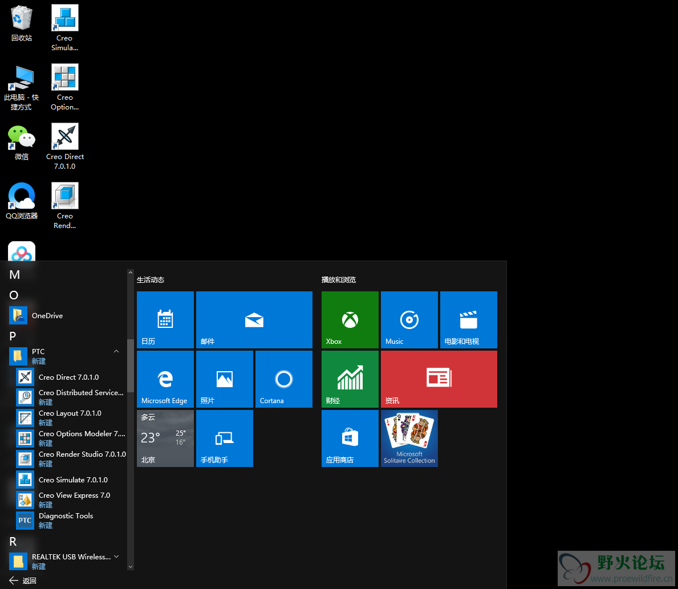Image resolution: width=678 pixels, height=589 pixels.
Task: Launch QQ浏览器 from the desktop
Action: click(21, 201)
